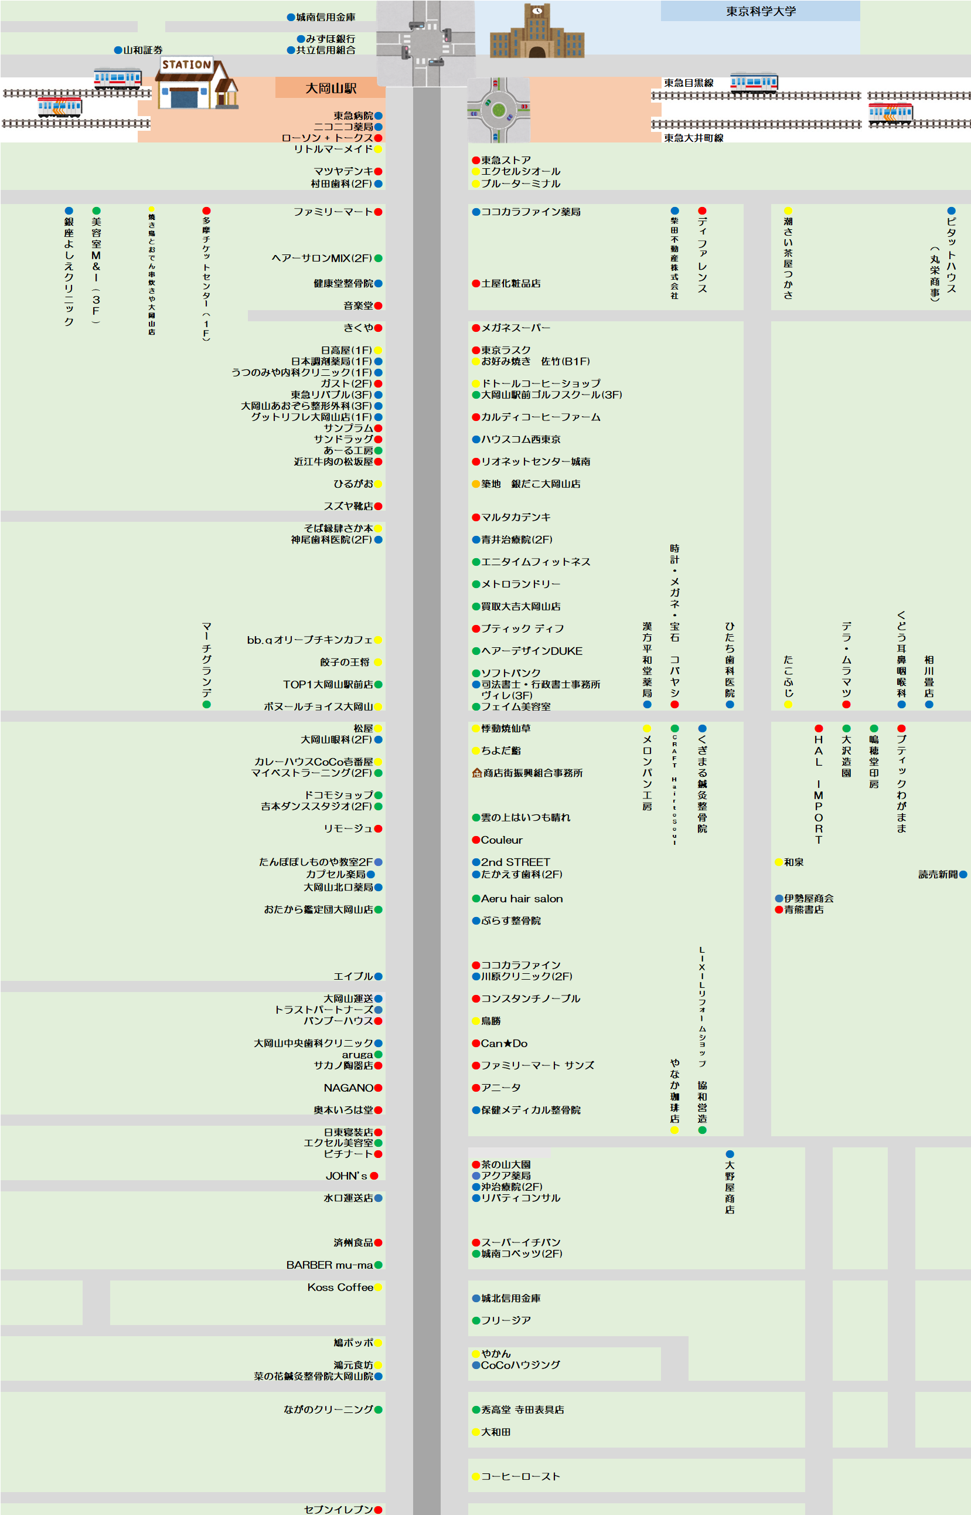This screenshot has height=1515, width=971.
Task: Click the 土屋化粧品店 label
Action: pos(511,284)
